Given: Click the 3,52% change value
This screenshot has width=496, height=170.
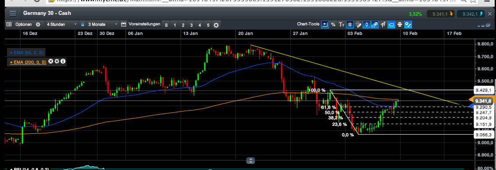Looking at the screenshot, I should pos(416,14).
